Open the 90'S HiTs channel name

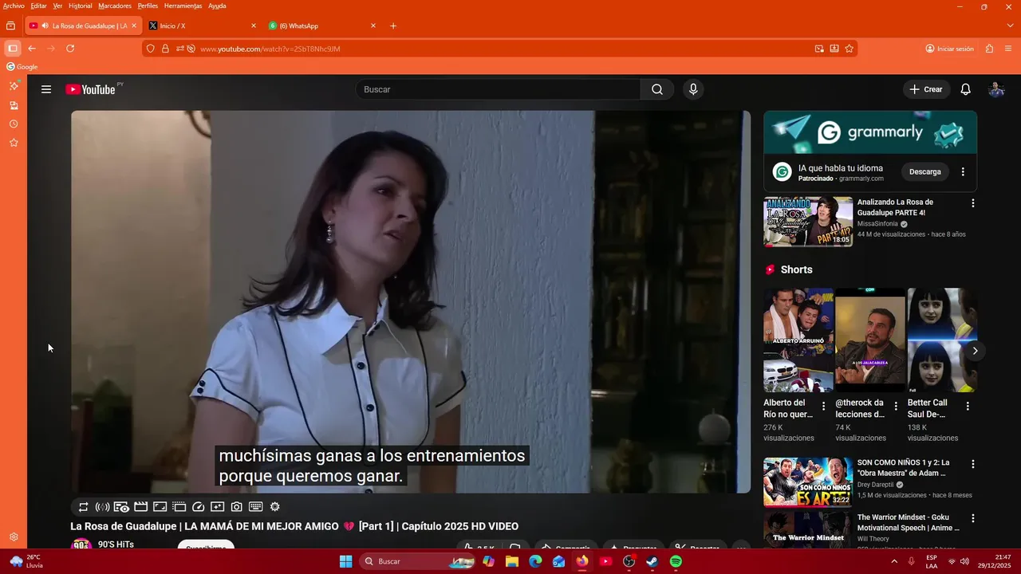click(116, 545)
